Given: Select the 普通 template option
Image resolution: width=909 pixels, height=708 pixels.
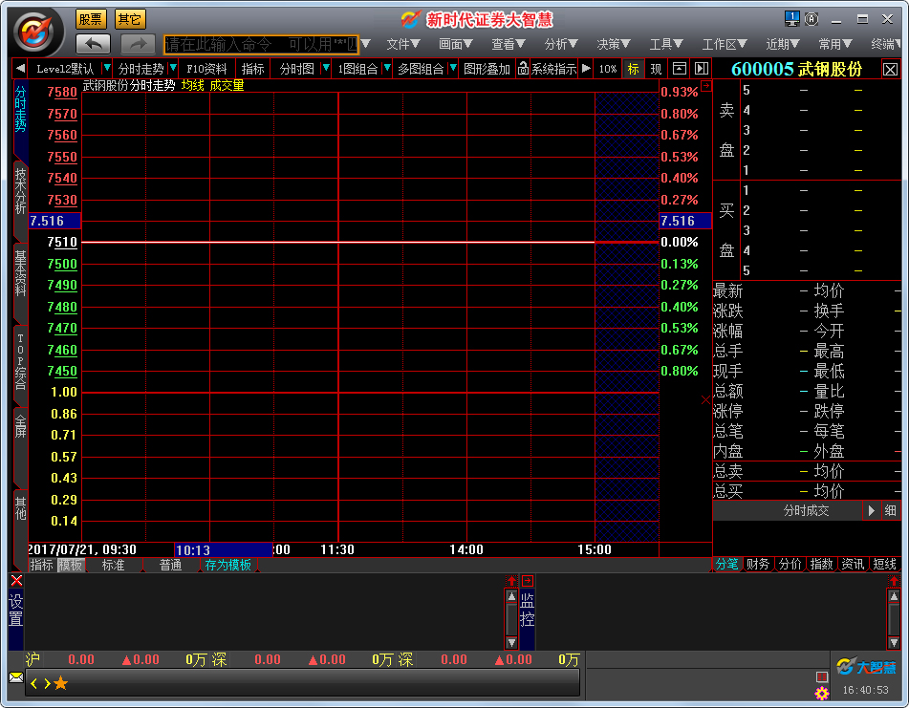Looking at the screenshot, I should point(170,565).
